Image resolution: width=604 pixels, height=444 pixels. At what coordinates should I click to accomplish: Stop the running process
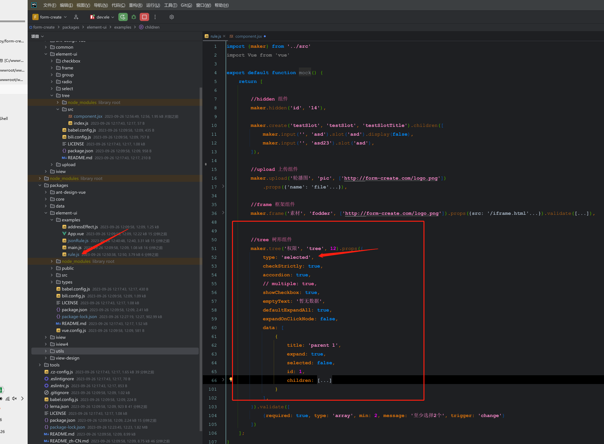point(144,17)
